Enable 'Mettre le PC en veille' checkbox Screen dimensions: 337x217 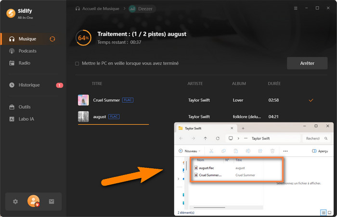[77, 63]
